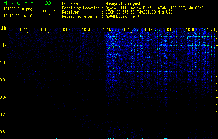Click the meteor count value 0
218x139 pixels.
pyautogui.click(x=49, y=16)
